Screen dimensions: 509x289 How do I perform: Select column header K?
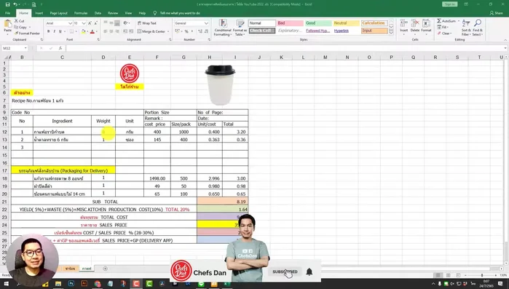tap(281, 57)
